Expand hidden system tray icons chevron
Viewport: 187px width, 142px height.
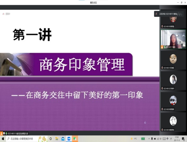[x=149, y=139]
